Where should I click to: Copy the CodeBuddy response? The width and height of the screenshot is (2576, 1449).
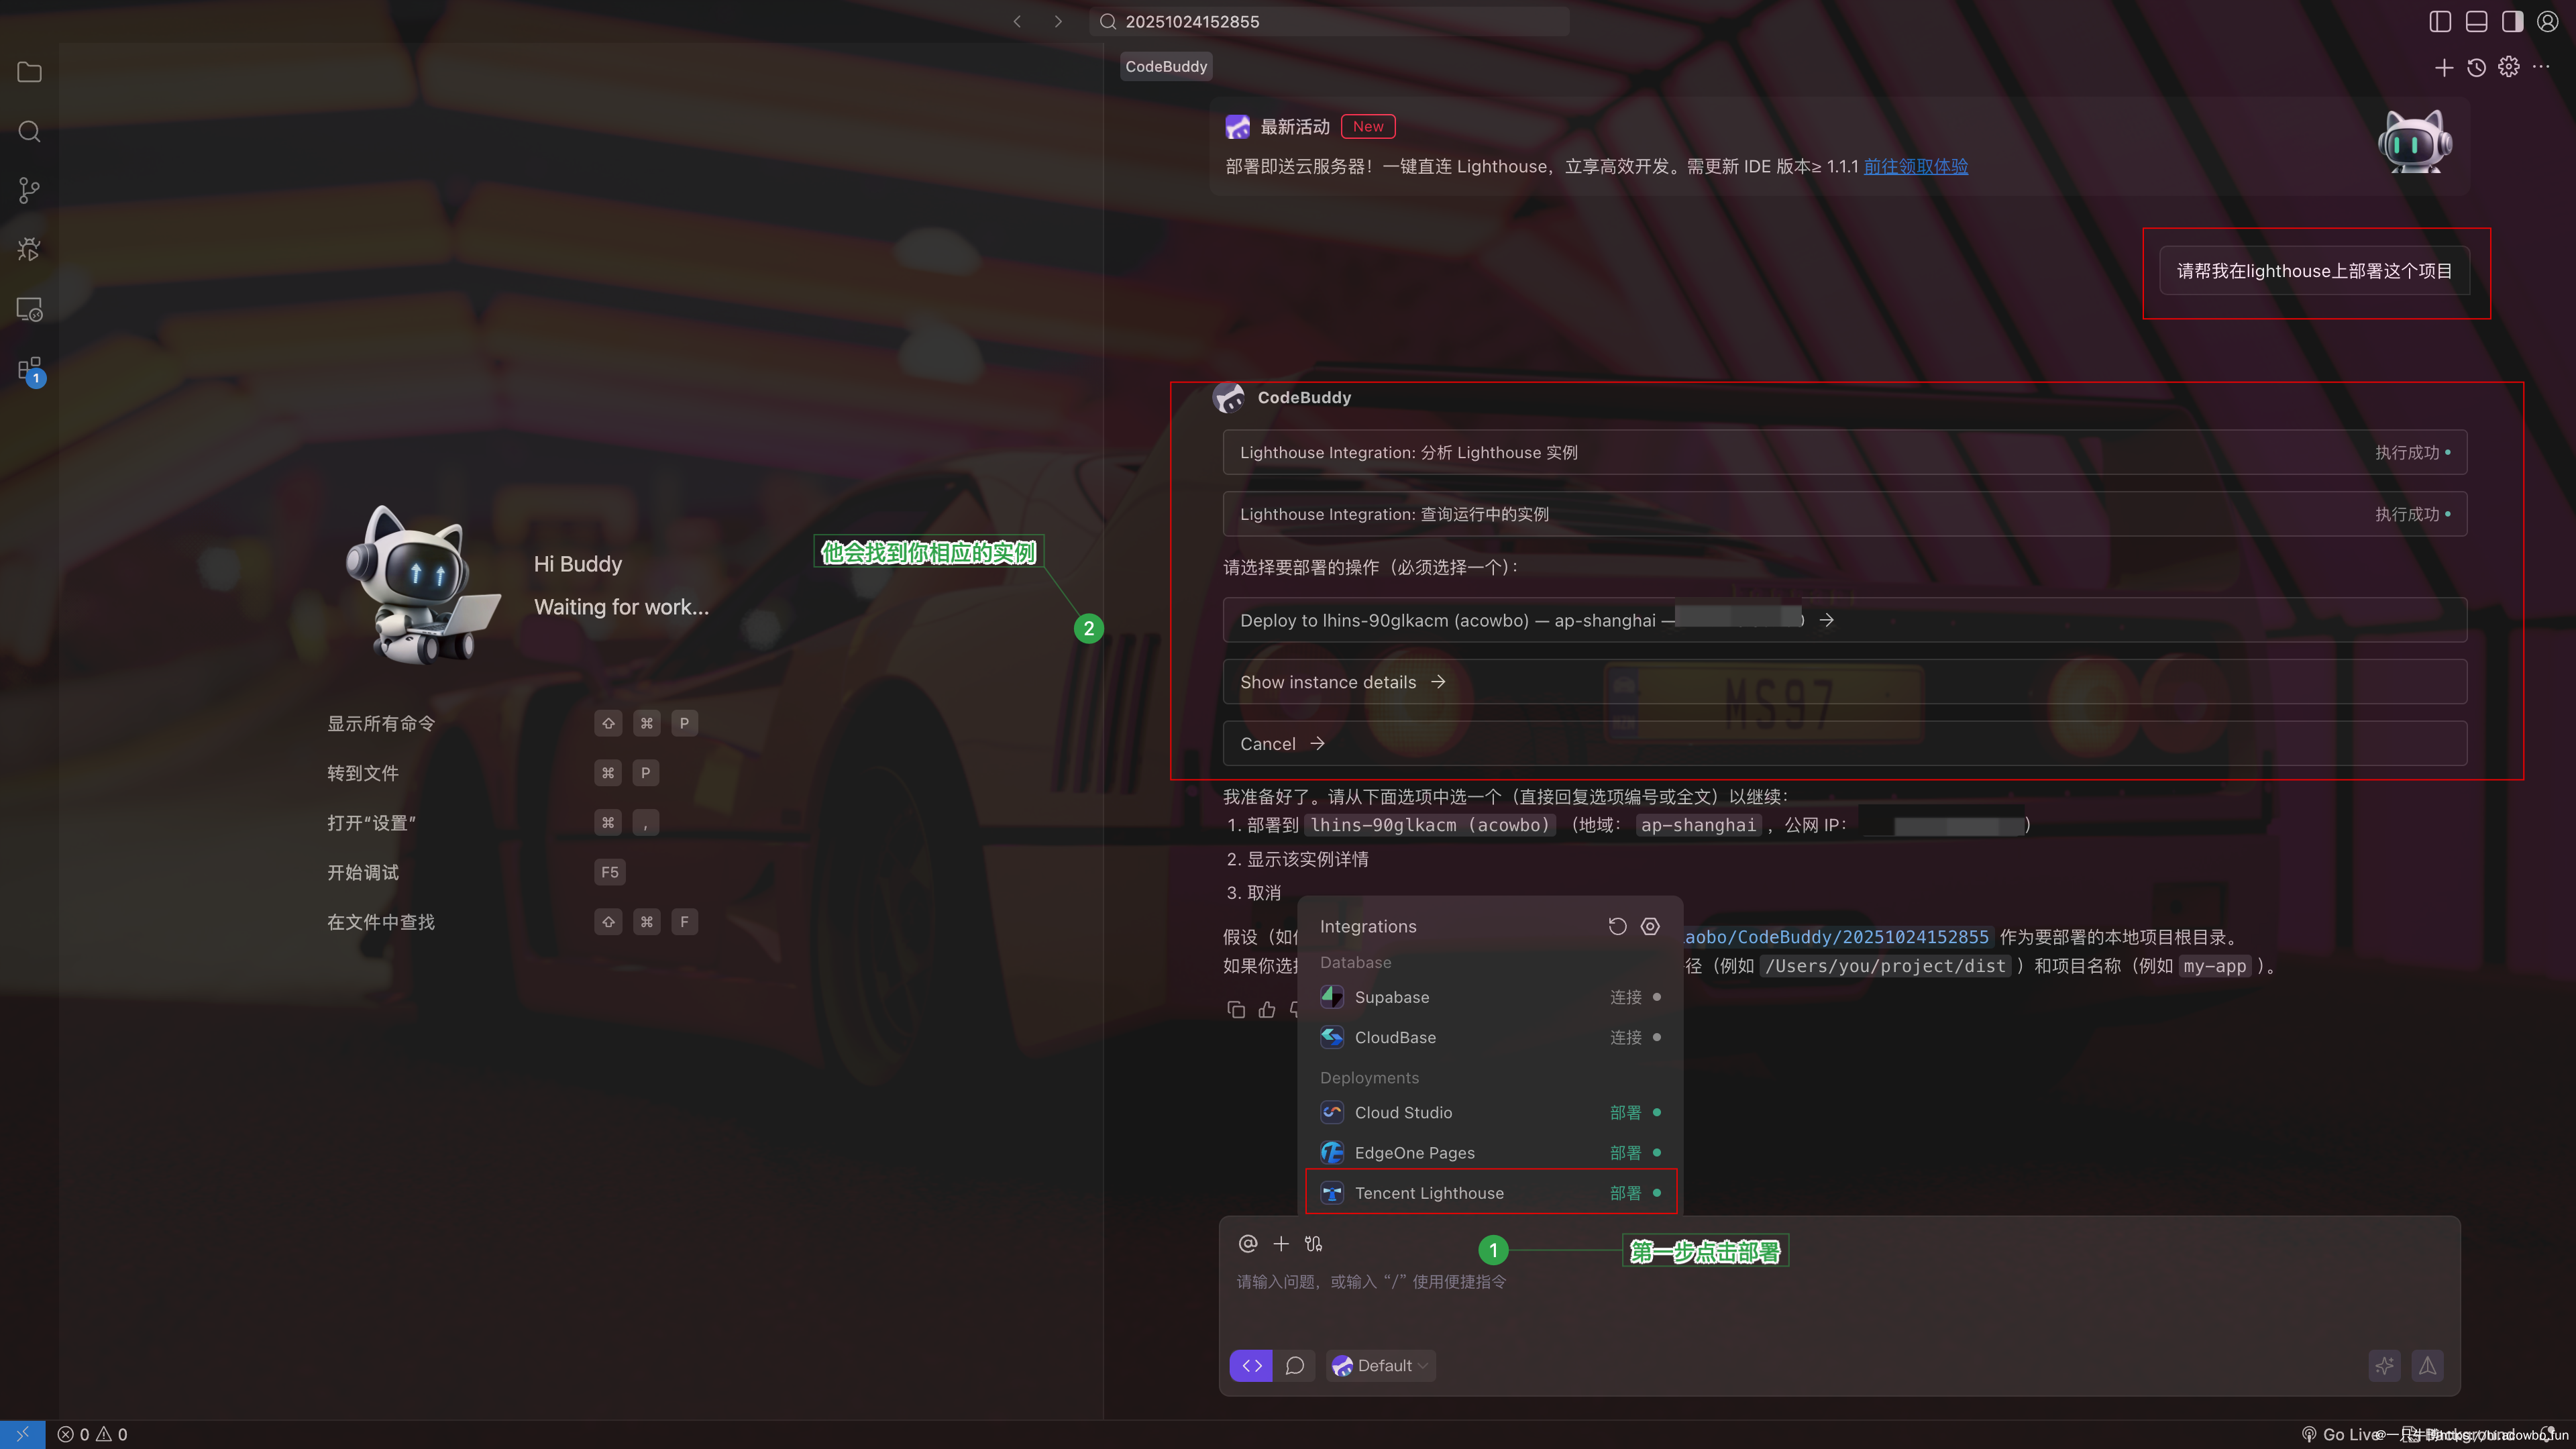pyautogui.click(x=1236, y=1009)
